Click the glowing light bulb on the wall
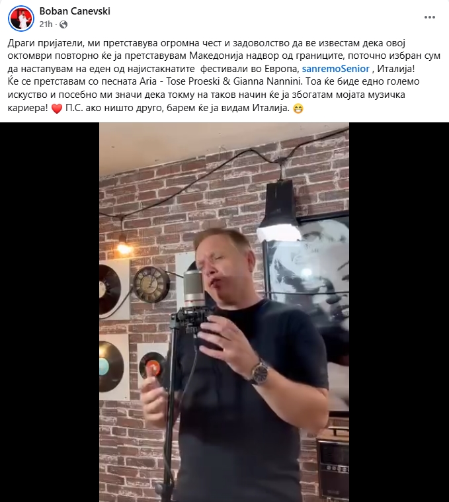 123,246
